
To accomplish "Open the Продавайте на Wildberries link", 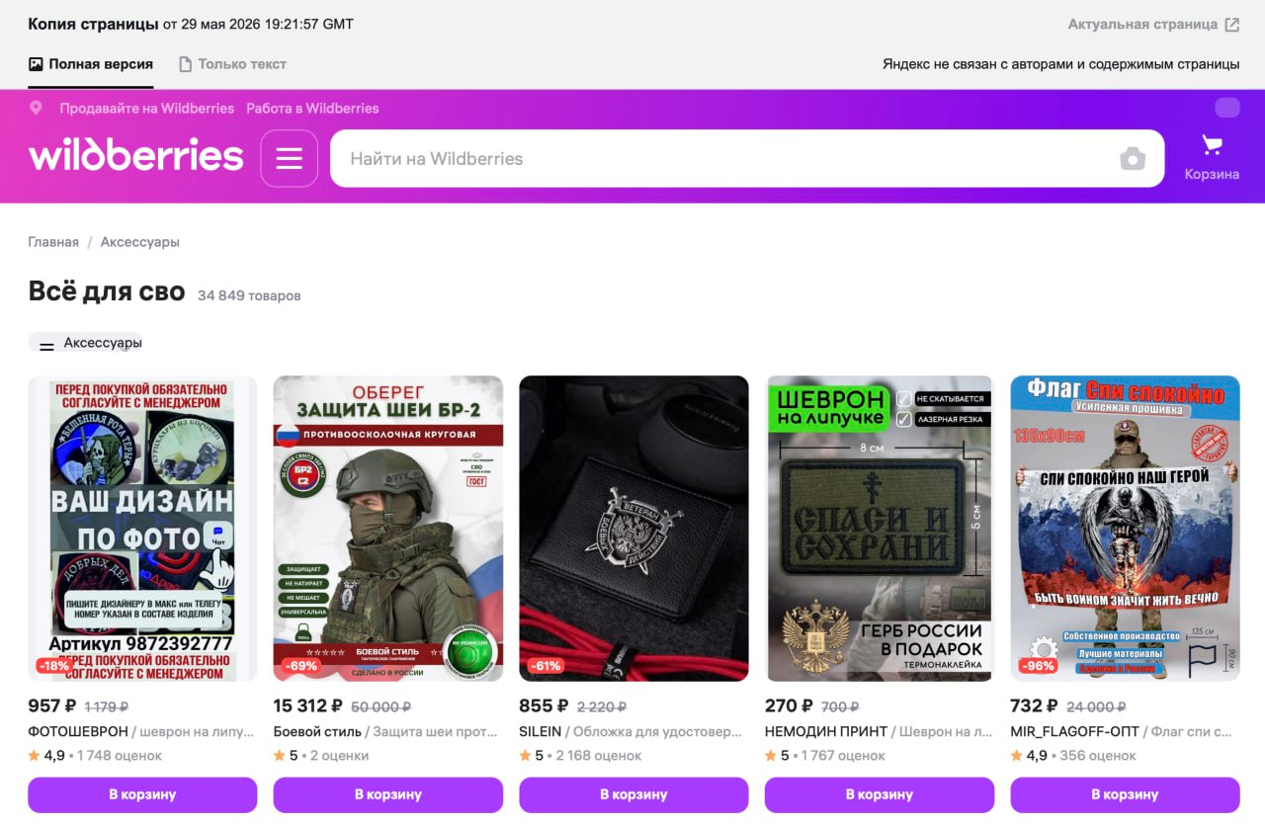I will (x=147, y=109).
